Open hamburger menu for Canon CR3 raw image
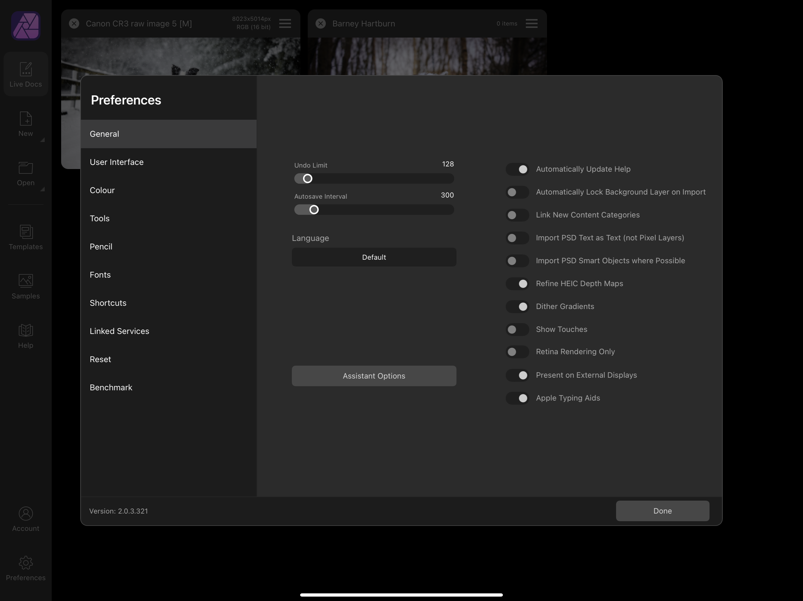Viewport: 803px width, 601px height. (x=285, y=23)
